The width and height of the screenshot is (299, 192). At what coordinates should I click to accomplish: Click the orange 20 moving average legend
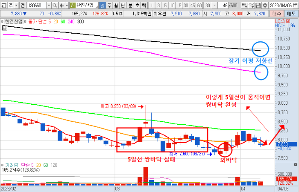tap(56, 22)
